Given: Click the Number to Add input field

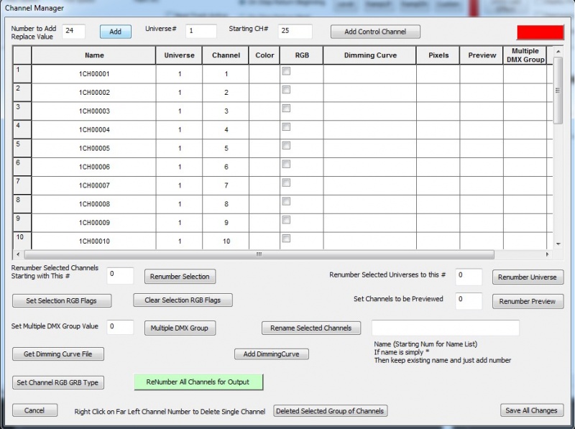Looking at the screenshot, I should (73, 31).
